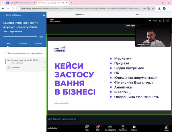Click Join through your Zoom client
172x132 pixels.
[x=62, y=119]
